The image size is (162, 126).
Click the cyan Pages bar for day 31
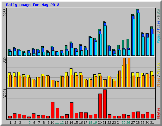point(153,45)
